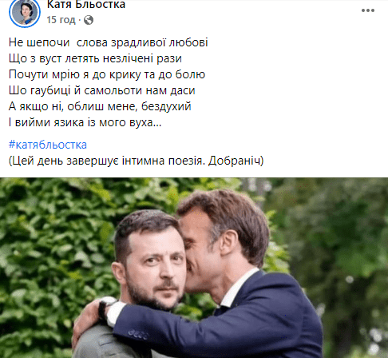
Task: Click line "Шо гаубиці й самольоти нам даси"
Action: [x=102, y=90]
